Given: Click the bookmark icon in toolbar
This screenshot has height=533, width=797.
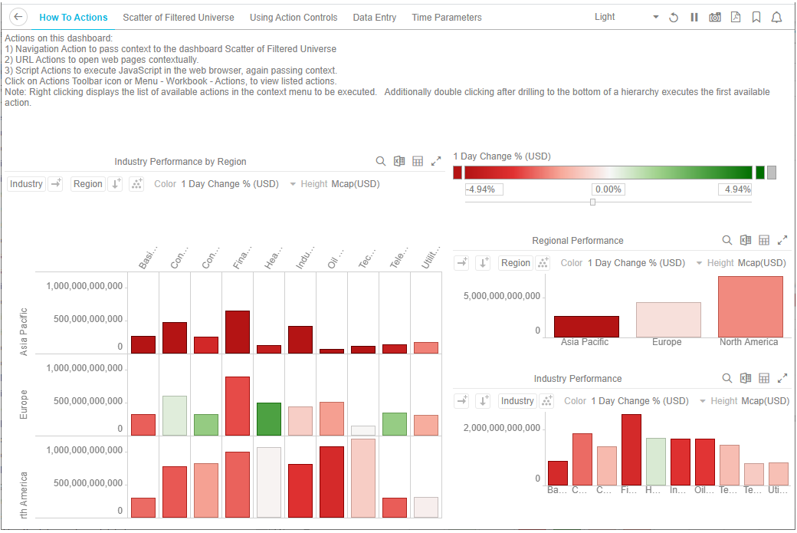Looking at the screenshot, I should pos(756,18).
